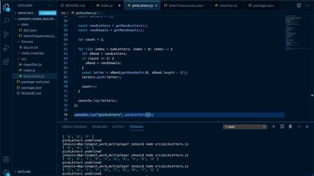Click the unsaved dot on index.js tab
The height and width of the screenshot is (176, 314).
(x=119, y=5)
